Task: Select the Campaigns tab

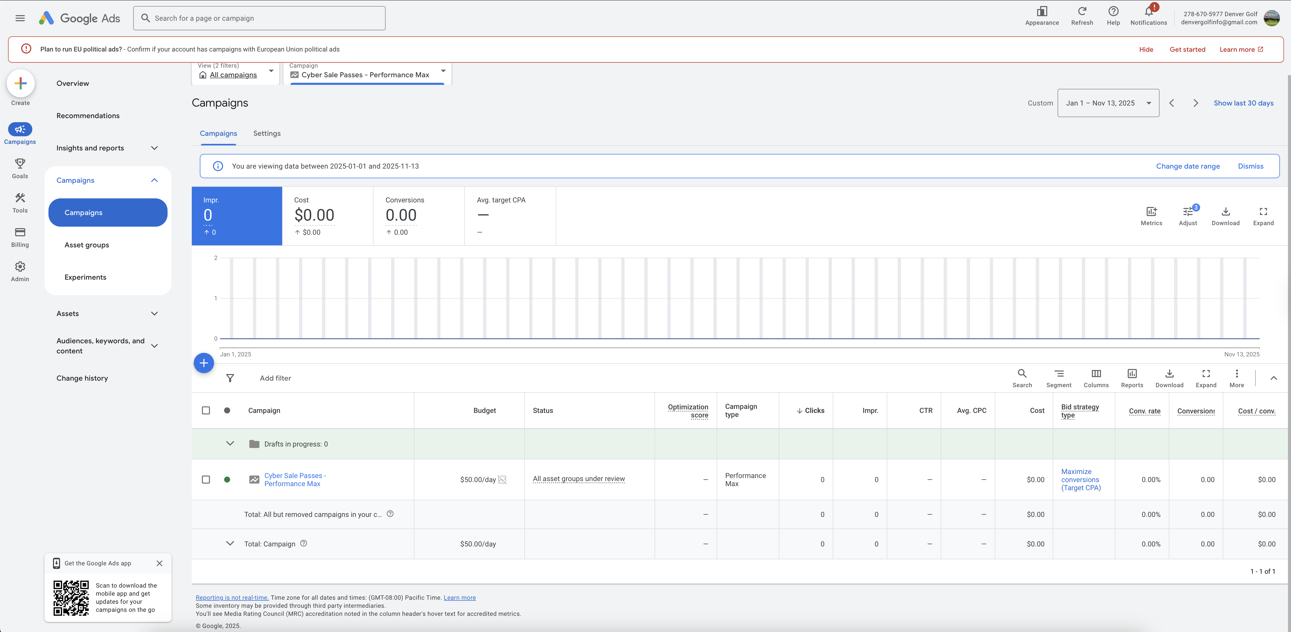Action: pos(219,133)
